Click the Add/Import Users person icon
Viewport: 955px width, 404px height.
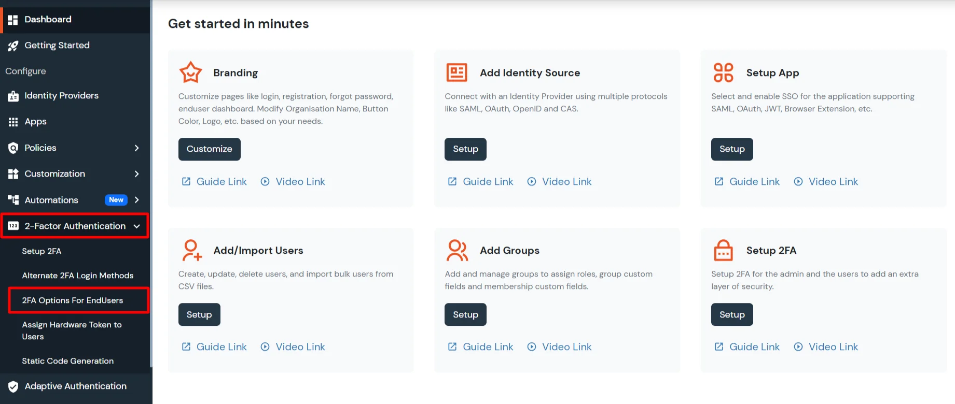[191, 250]
